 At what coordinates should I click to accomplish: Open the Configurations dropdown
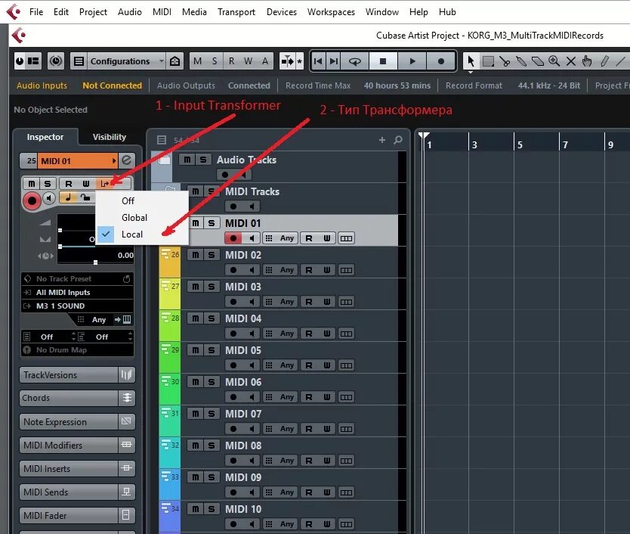(126, 61)
